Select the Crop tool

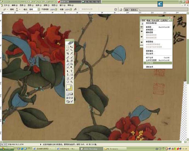pos(68,53)
